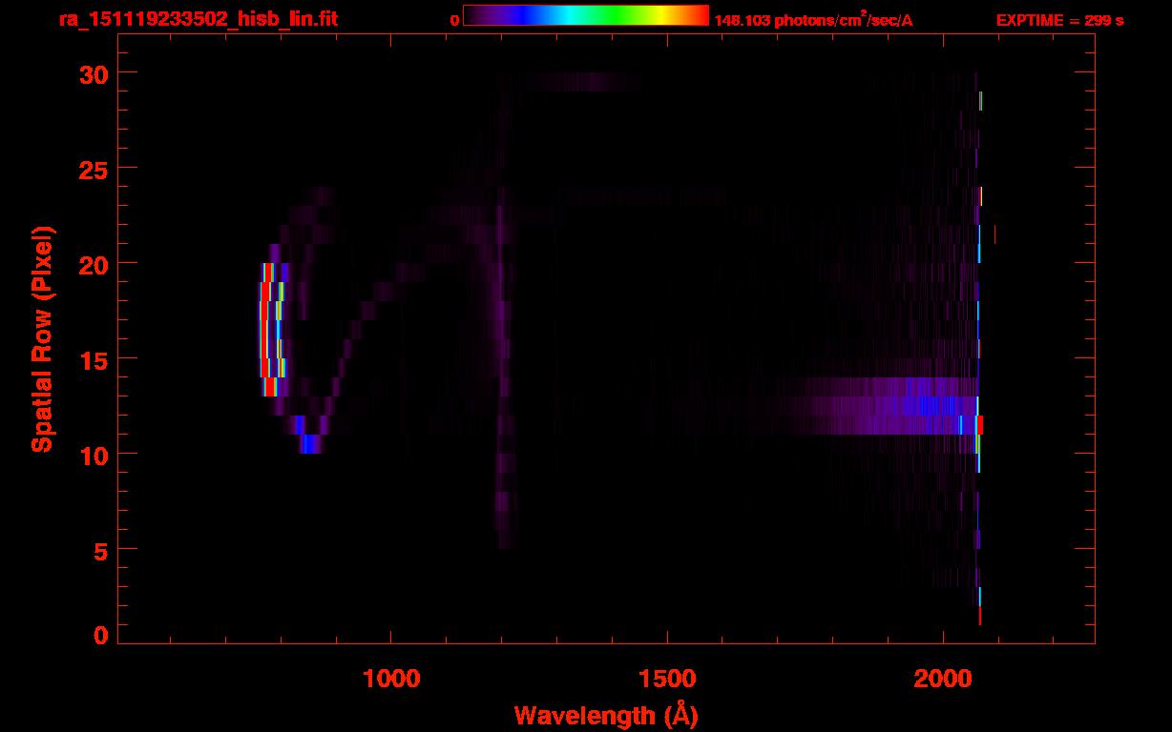Click the 15 spatial row tick label
Screen dimensions: 1172x732
point(93,359)
